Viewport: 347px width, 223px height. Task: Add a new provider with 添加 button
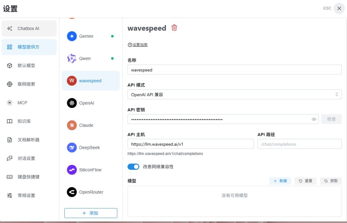point(91,213)
